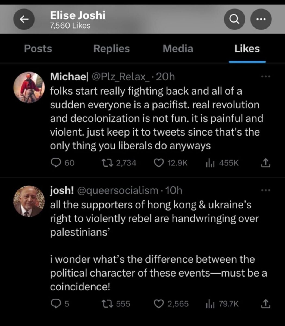Open josh!'s profile picture avatar
The image size is (285, 326).
click(x=29, y=201)
